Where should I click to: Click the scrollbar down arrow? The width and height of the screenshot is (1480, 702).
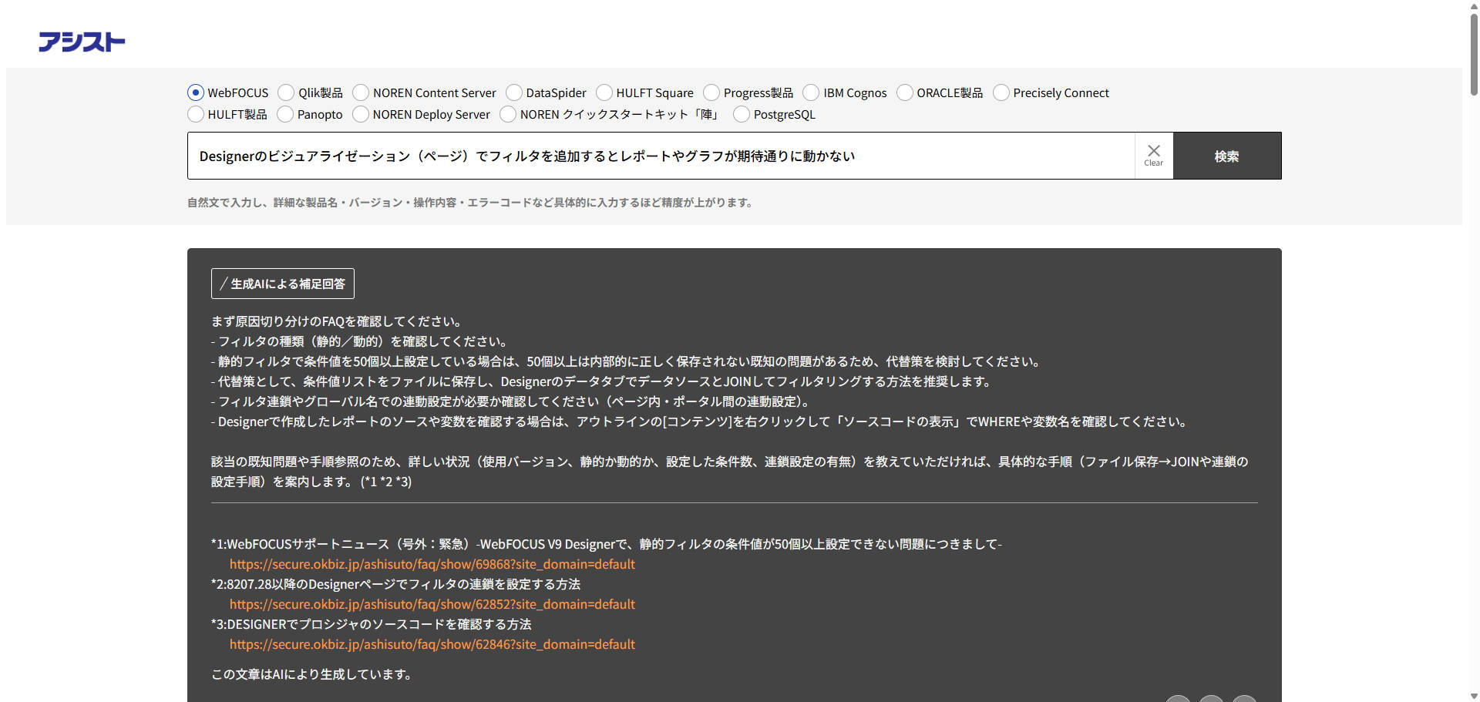tap(1474, 697)
